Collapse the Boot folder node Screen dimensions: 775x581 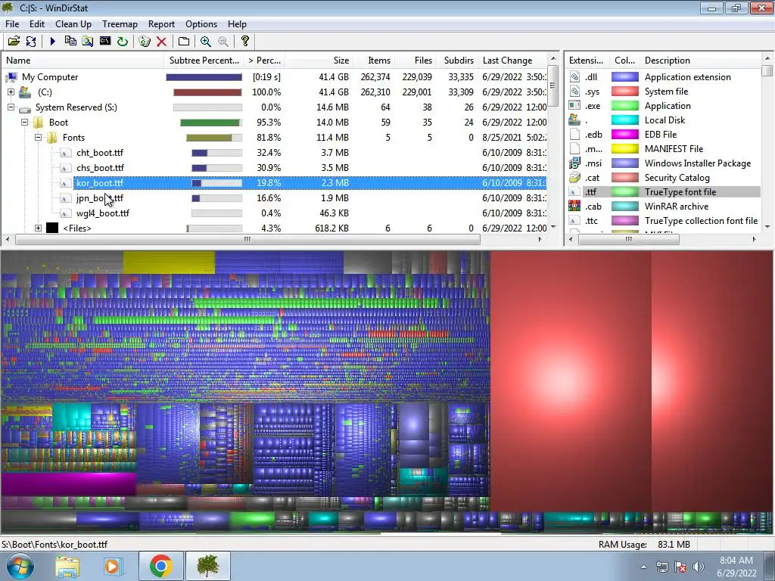[x=24, y=122]
